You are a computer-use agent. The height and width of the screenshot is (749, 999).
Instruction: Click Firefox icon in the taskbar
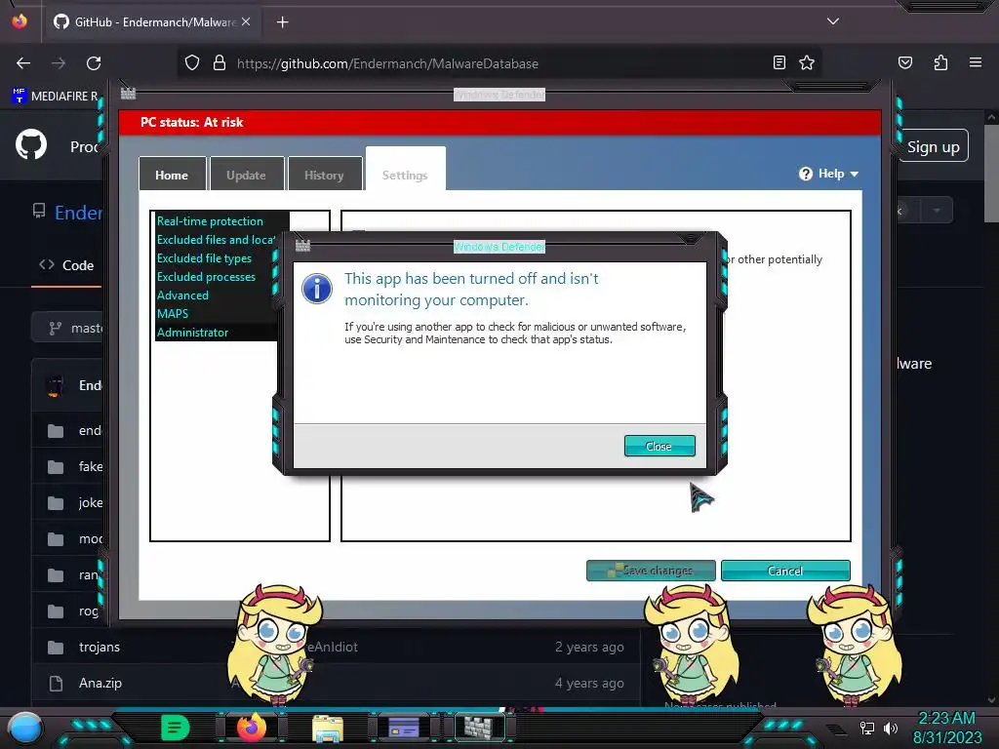coord(251,728)
